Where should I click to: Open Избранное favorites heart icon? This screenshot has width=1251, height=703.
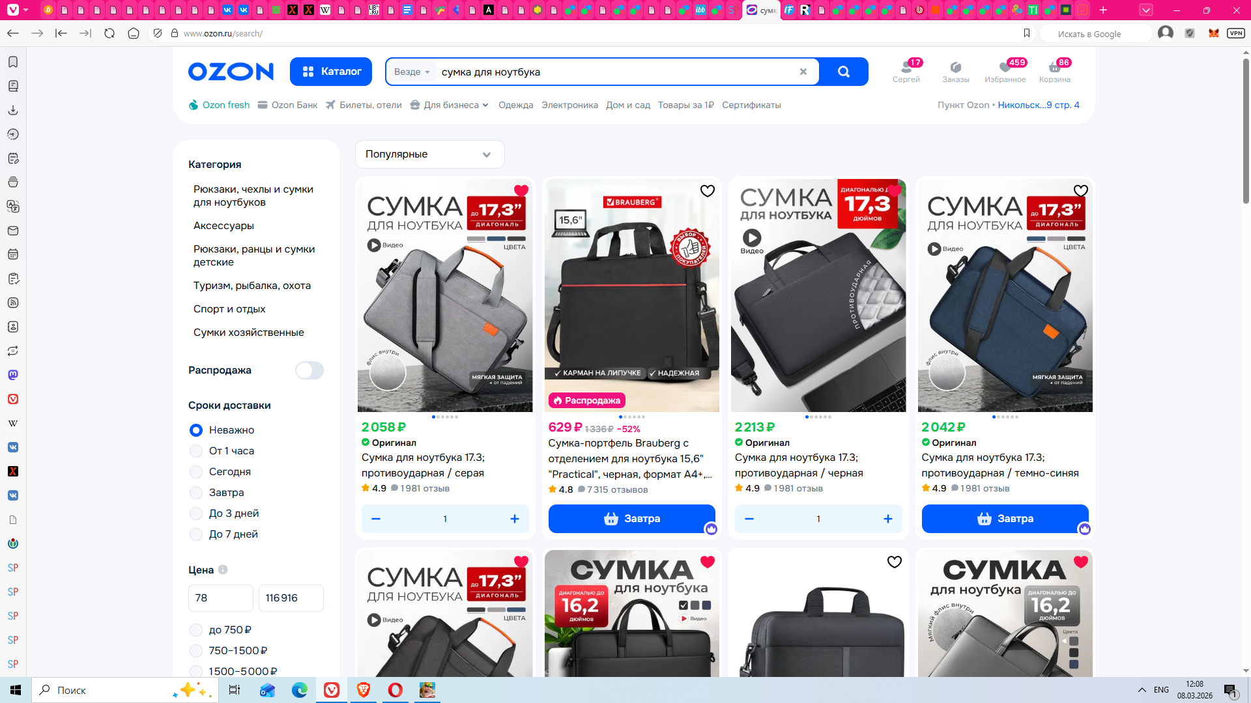pos(1005,68)
